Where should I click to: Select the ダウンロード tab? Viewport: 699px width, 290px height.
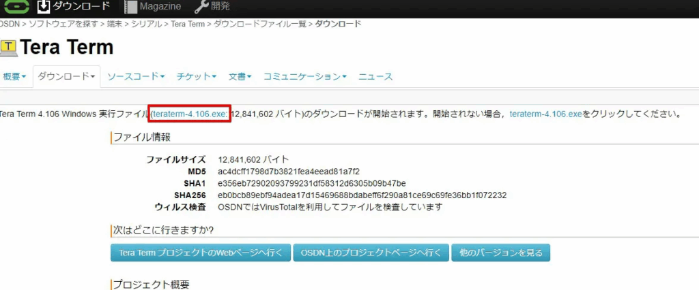click(66, 77)
